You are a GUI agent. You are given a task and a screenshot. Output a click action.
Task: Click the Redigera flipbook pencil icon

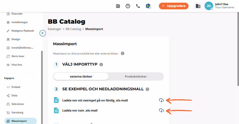point(8,31)
